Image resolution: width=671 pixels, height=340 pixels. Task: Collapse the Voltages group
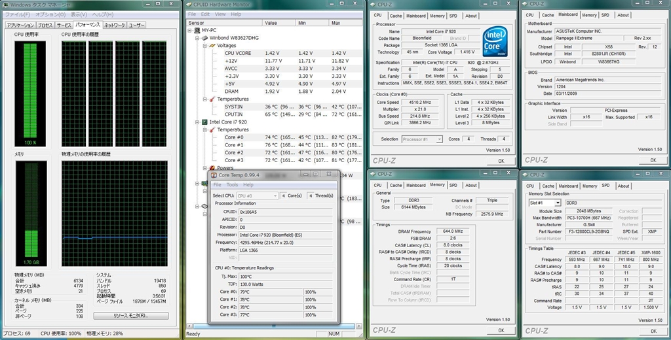click(x=205, y=46)
